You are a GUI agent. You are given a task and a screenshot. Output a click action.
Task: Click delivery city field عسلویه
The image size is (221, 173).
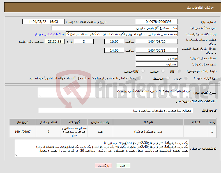156,64
